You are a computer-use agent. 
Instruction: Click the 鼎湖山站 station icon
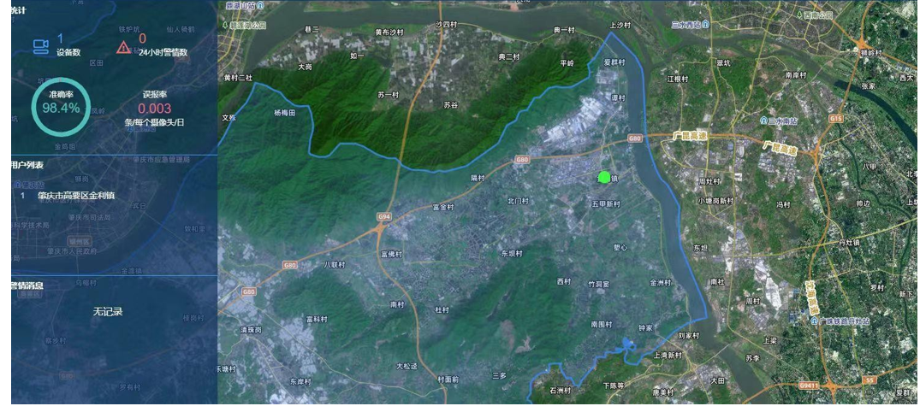(260, 4)
